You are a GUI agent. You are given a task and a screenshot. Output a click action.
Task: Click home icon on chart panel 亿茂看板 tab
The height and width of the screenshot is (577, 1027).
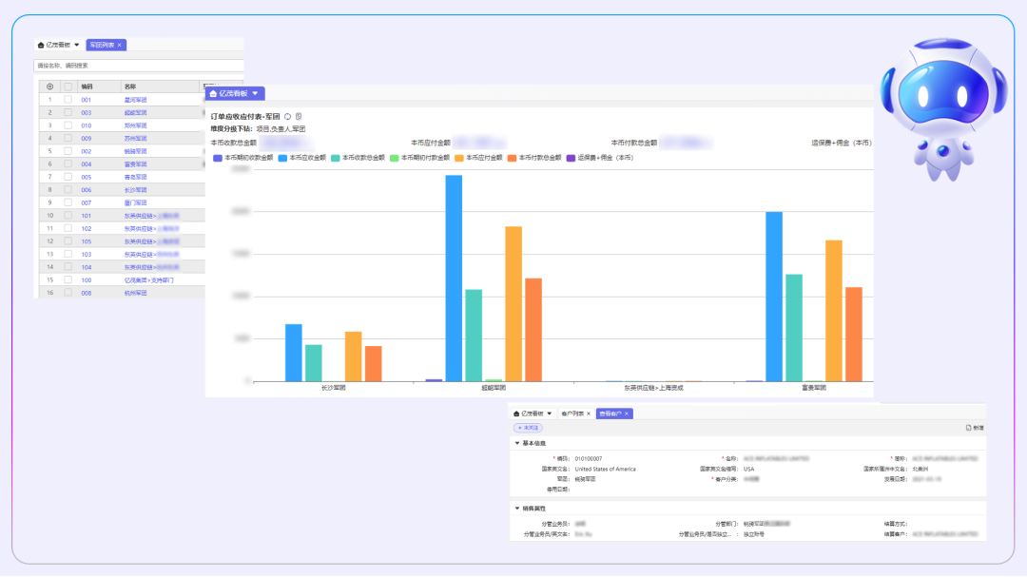pos(214,94)
